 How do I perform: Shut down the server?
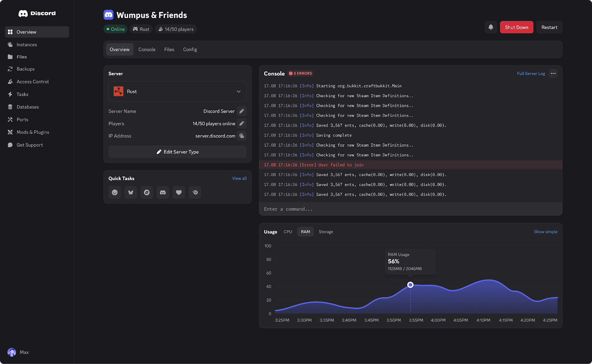(x=516, y=27)
